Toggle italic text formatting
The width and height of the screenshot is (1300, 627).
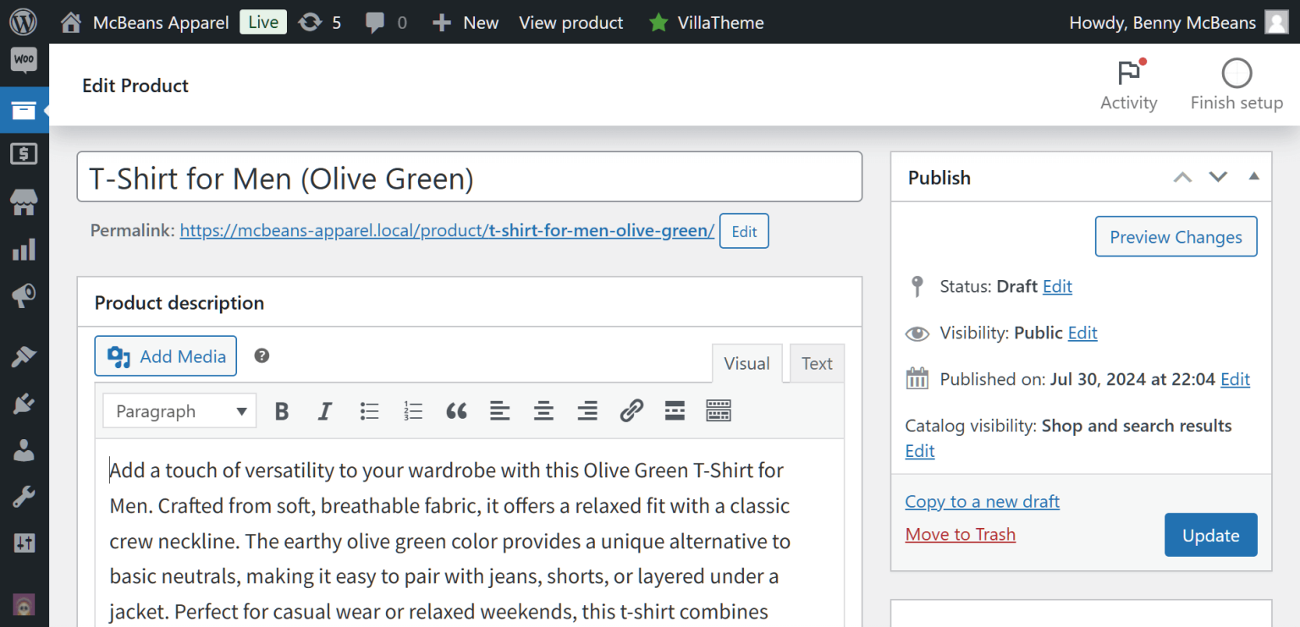tap(325, 412)
